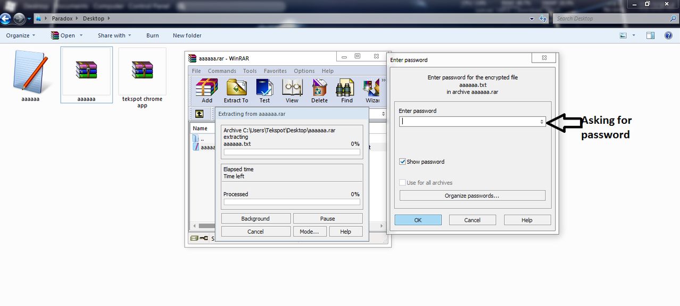
Task: Click the Open button in Explorer toolbar
Action: coord(63,36)
